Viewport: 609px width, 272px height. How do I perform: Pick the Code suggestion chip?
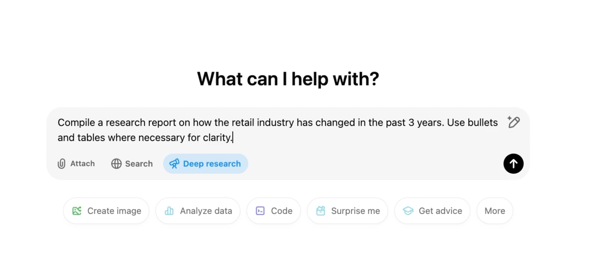[273, 211]
